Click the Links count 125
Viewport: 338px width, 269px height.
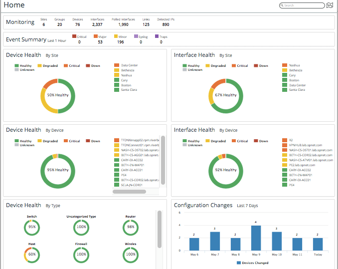coord(146,24)
